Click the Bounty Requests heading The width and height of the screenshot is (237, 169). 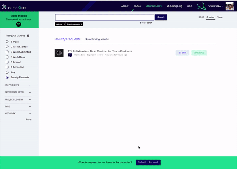[x=68, y=39]
